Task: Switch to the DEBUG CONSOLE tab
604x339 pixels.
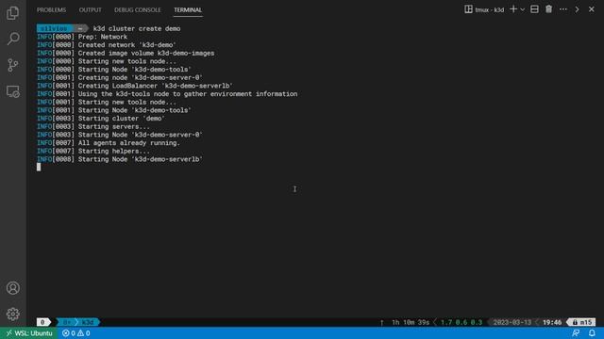Action: coord(138,10)
